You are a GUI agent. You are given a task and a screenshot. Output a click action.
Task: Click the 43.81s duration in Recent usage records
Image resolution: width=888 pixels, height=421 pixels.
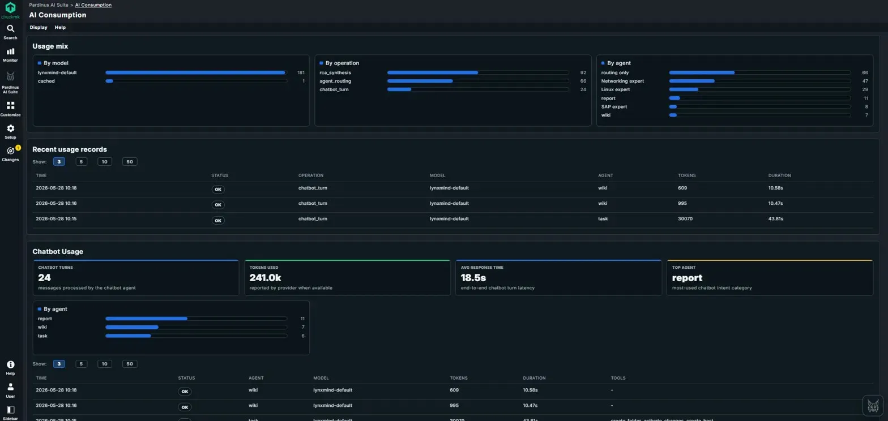pyautogui.click(x=776, y=218)
